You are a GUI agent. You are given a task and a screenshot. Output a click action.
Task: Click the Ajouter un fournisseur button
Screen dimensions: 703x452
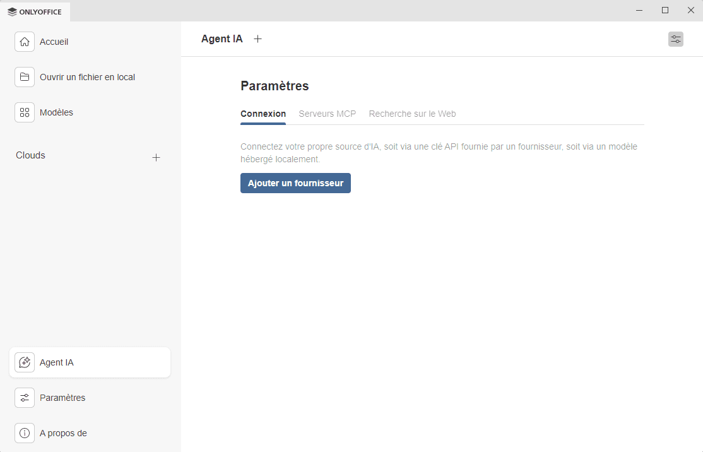click(295, 183)
